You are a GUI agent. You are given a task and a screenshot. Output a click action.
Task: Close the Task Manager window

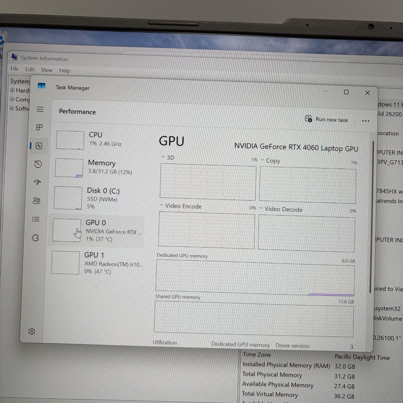(x=367, y=93)
